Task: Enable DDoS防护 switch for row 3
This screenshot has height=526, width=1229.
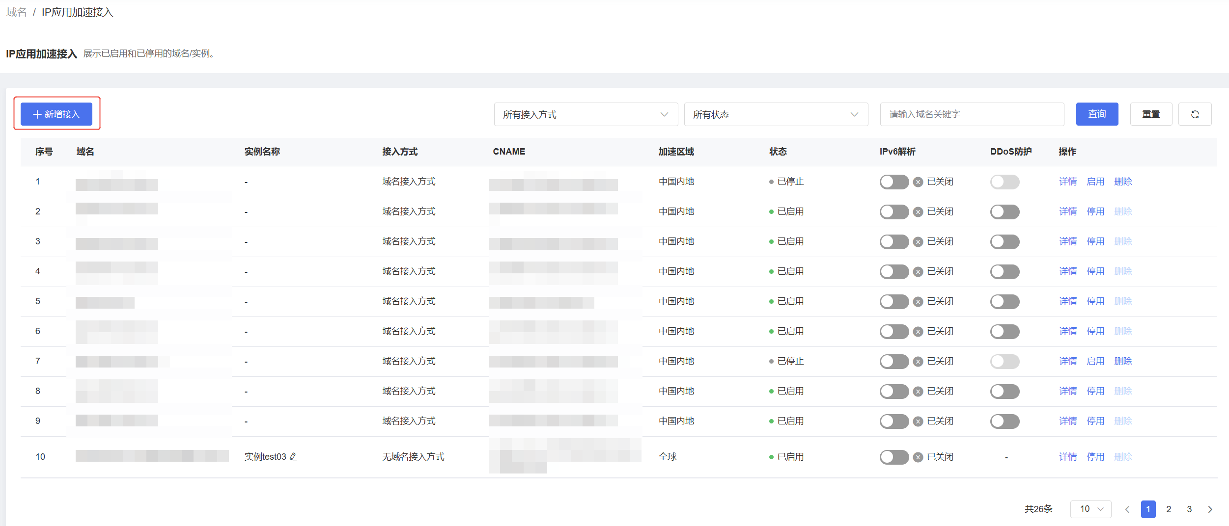Action: 1005,242
